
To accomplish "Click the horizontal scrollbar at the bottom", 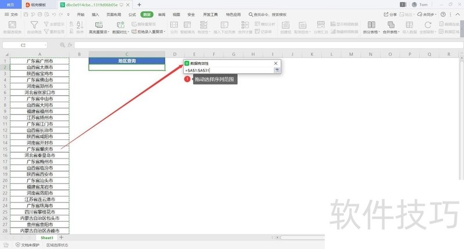I will [x=302, y=237].
